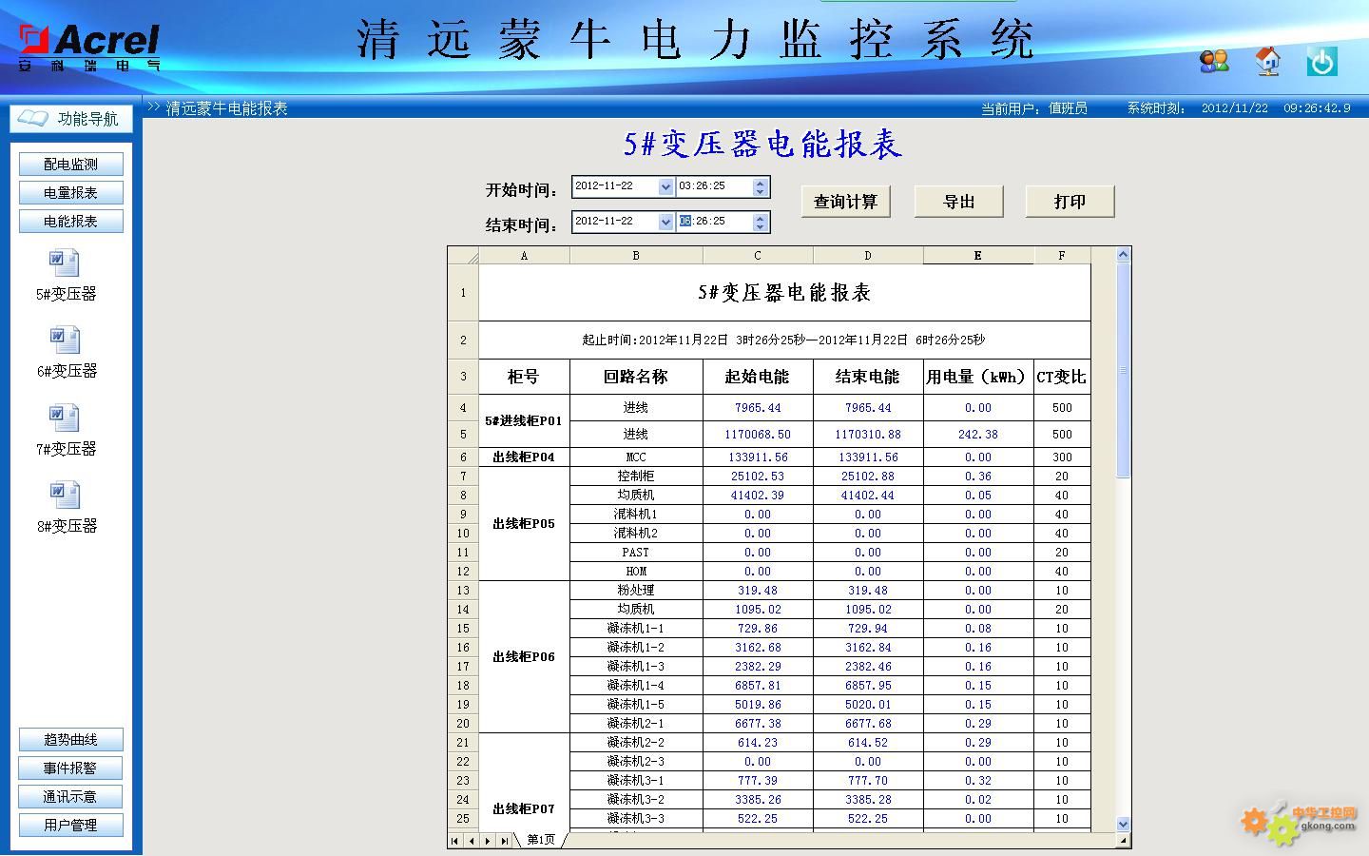Click the spreadsheet vertical scrollbar down arrow
Screen dimensions: 1369x856
[1123, 824]
